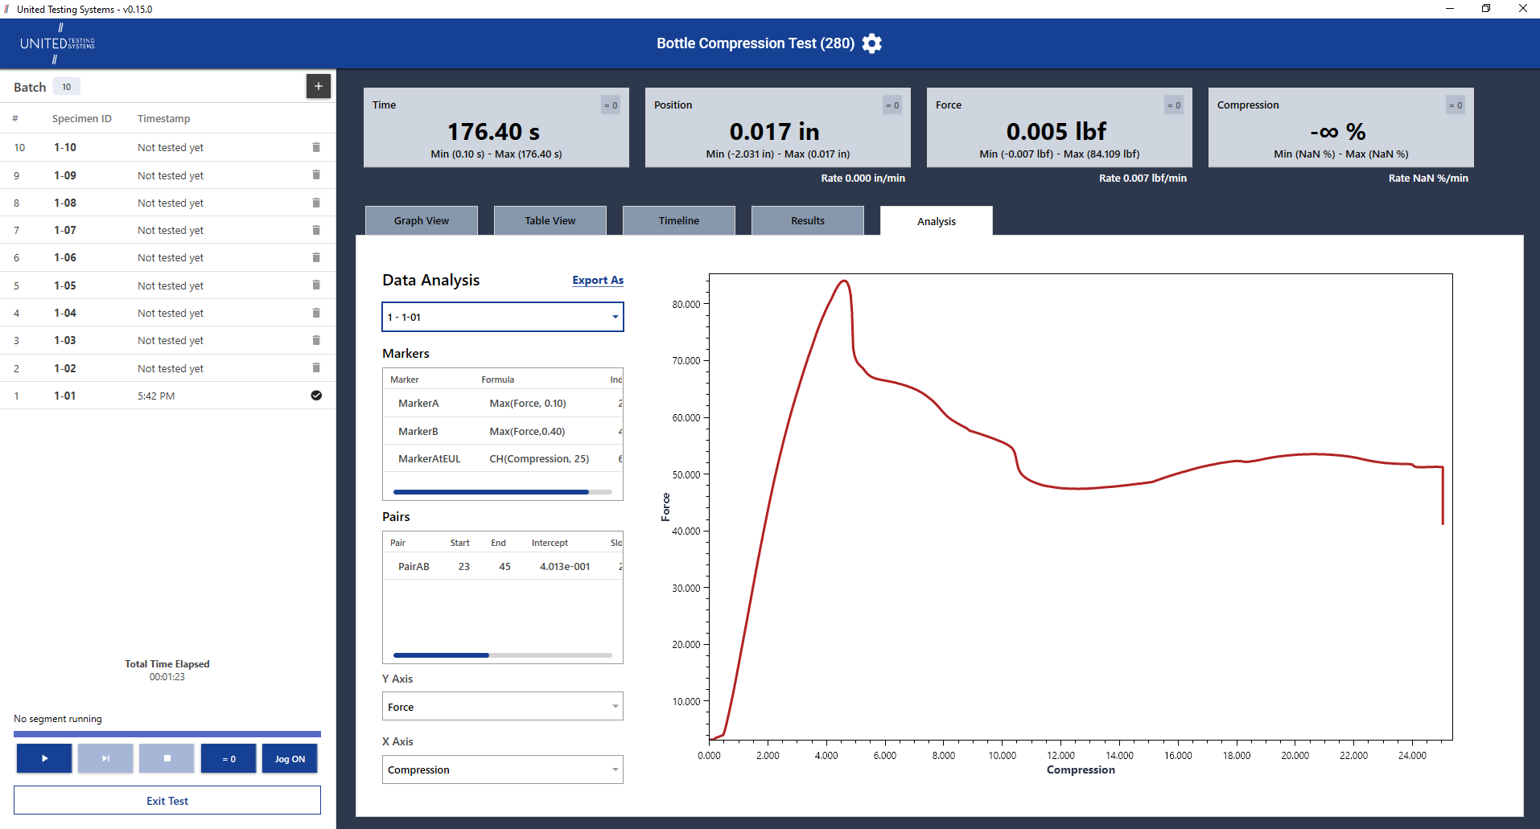Open the Results tab

pyautogui.click(x=807, y=221)
